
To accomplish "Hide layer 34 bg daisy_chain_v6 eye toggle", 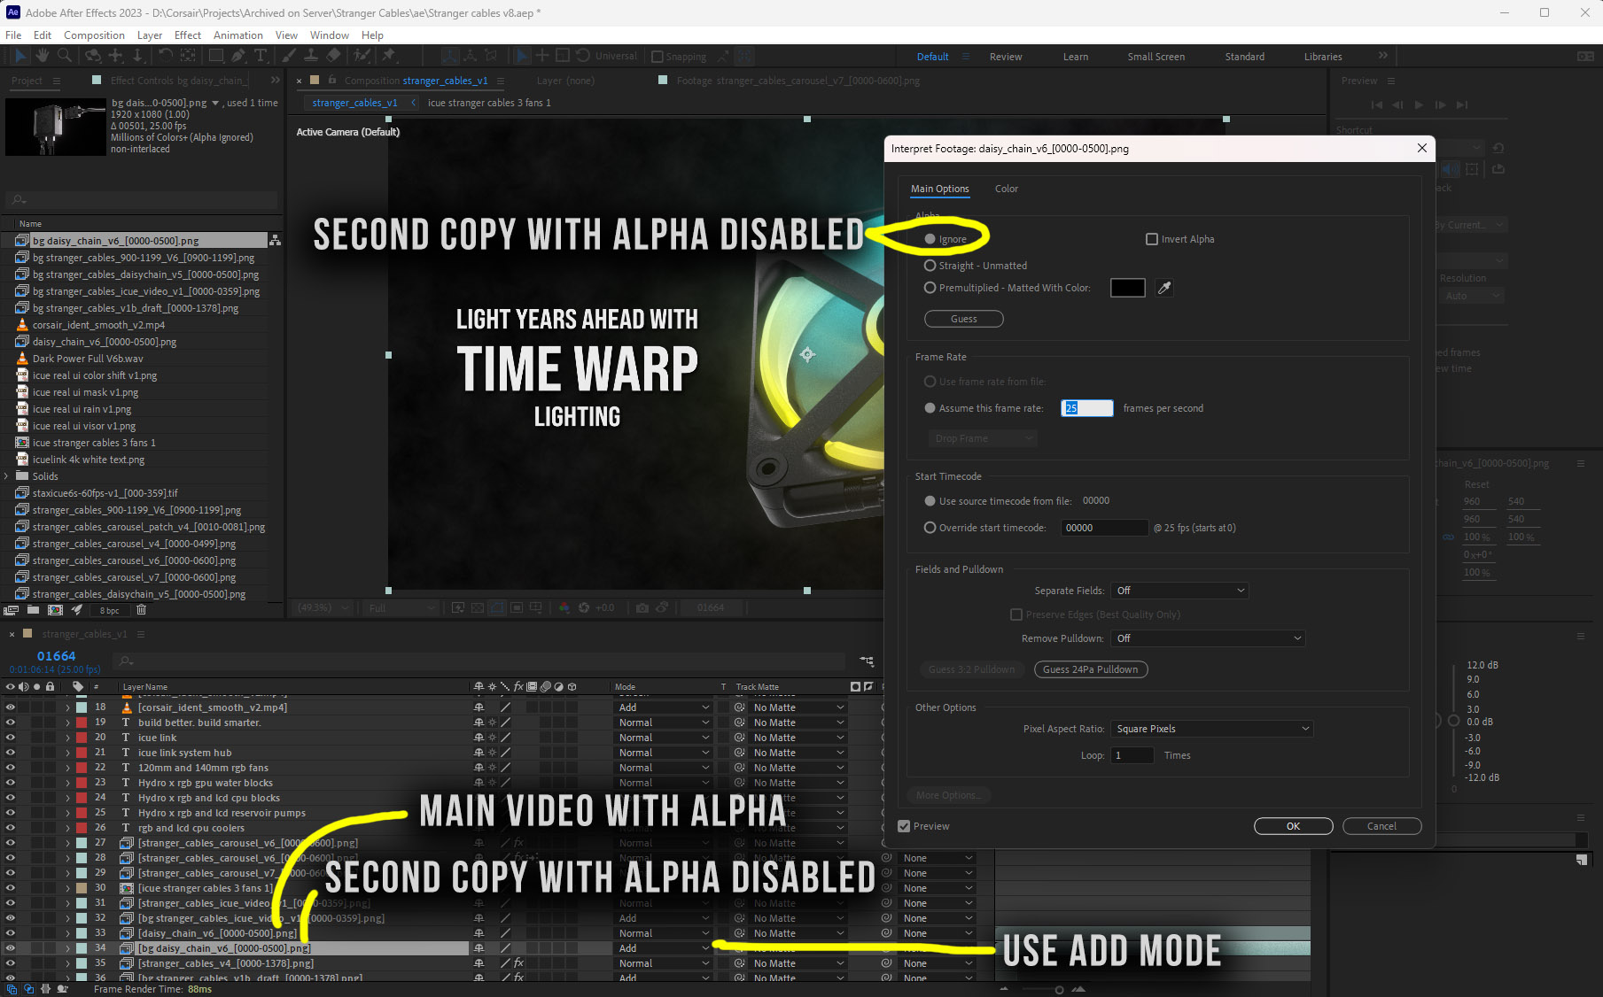I will point(11,948).
